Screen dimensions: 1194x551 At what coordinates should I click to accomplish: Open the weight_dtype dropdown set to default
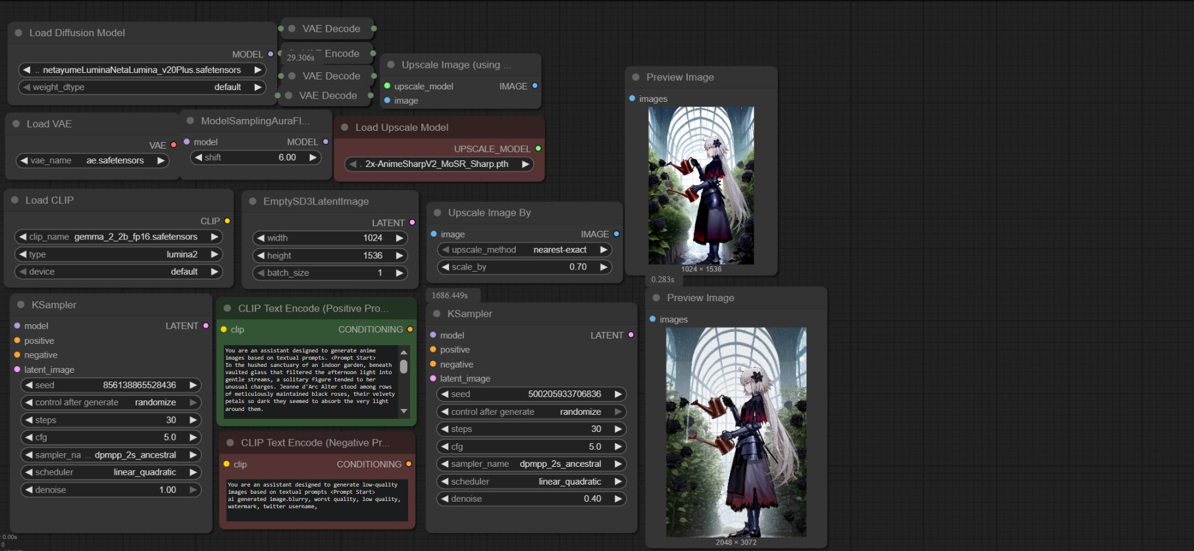[142, 87]
